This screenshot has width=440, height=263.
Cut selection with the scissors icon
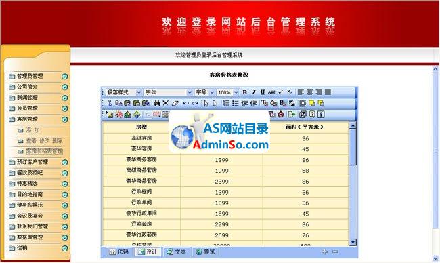[x=110, y=103]
